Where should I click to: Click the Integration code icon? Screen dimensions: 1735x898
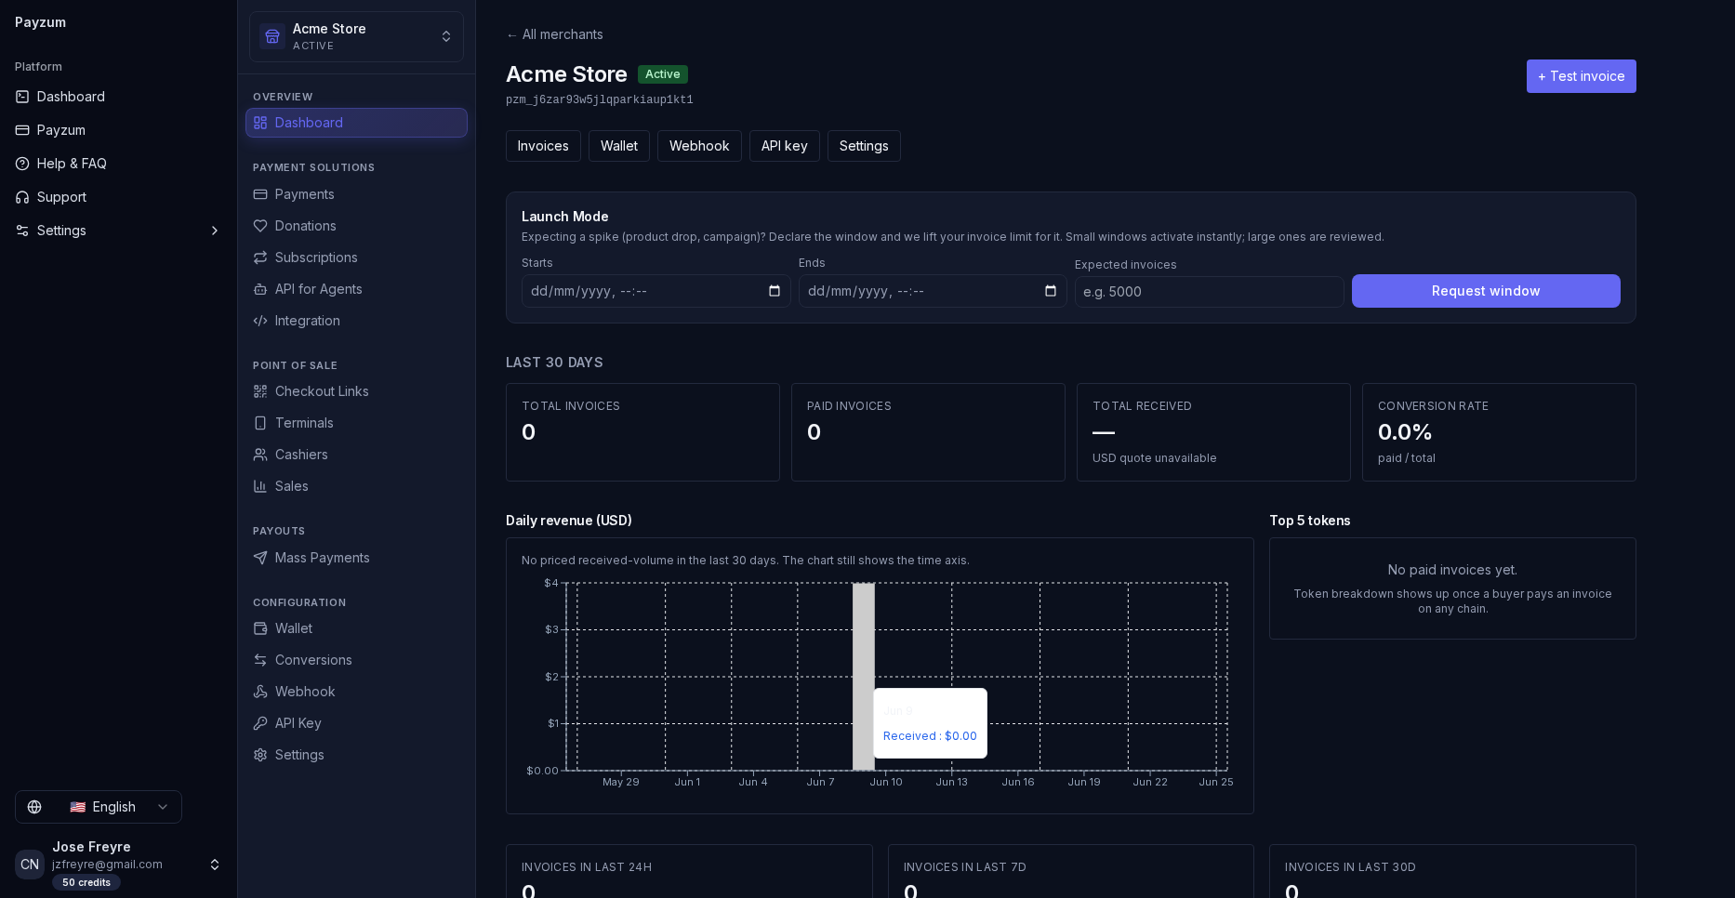click(260, 321)
